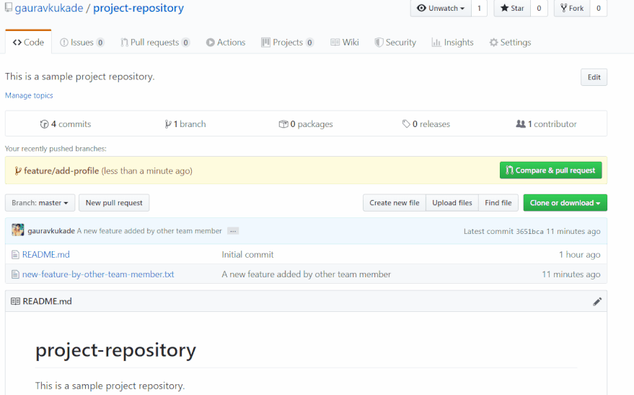Click the Upload files button

point(452,203)
